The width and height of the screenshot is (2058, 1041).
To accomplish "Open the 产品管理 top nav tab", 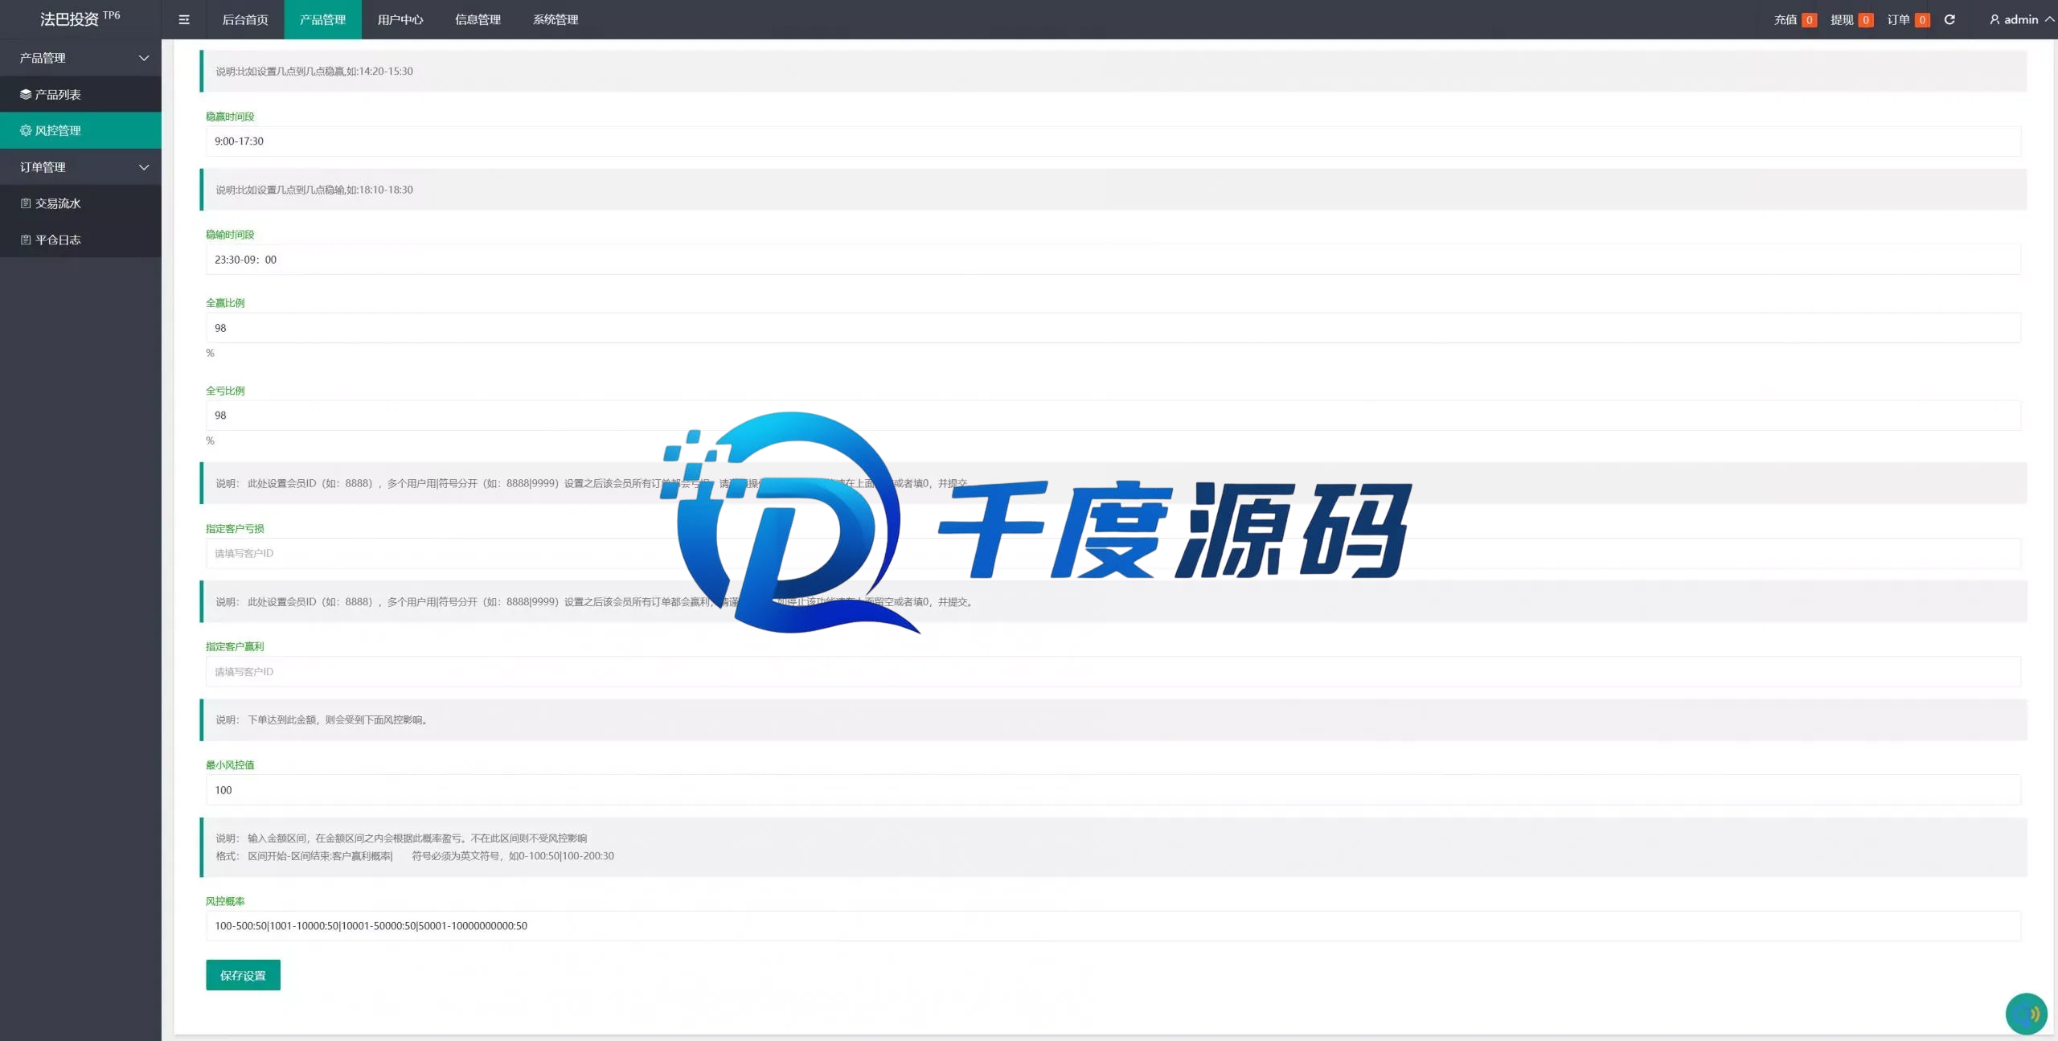I will pos(322,19).
